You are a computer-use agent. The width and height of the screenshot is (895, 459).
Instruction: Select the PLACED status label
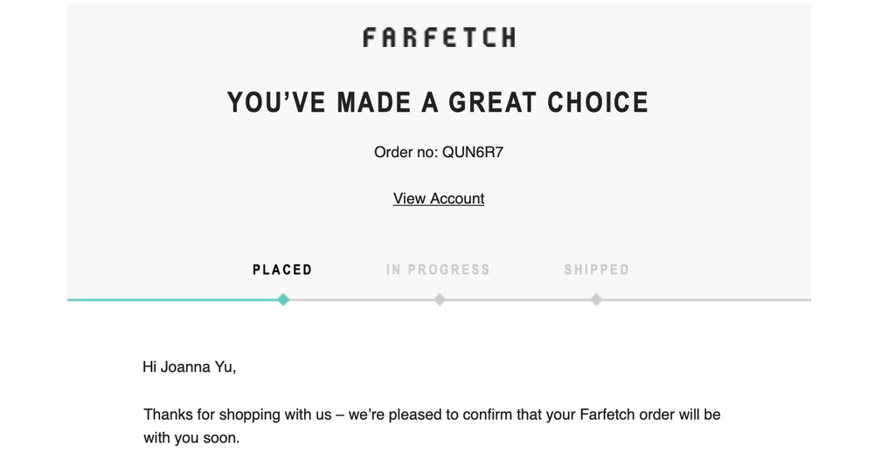[282, 270]
